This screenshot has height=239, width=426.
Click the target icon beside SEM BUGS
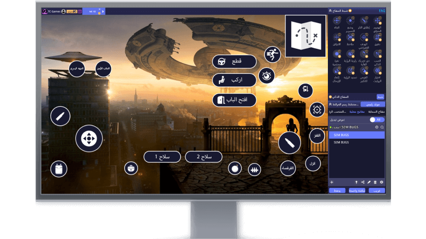pyautogui.click(x=377, y=127)
